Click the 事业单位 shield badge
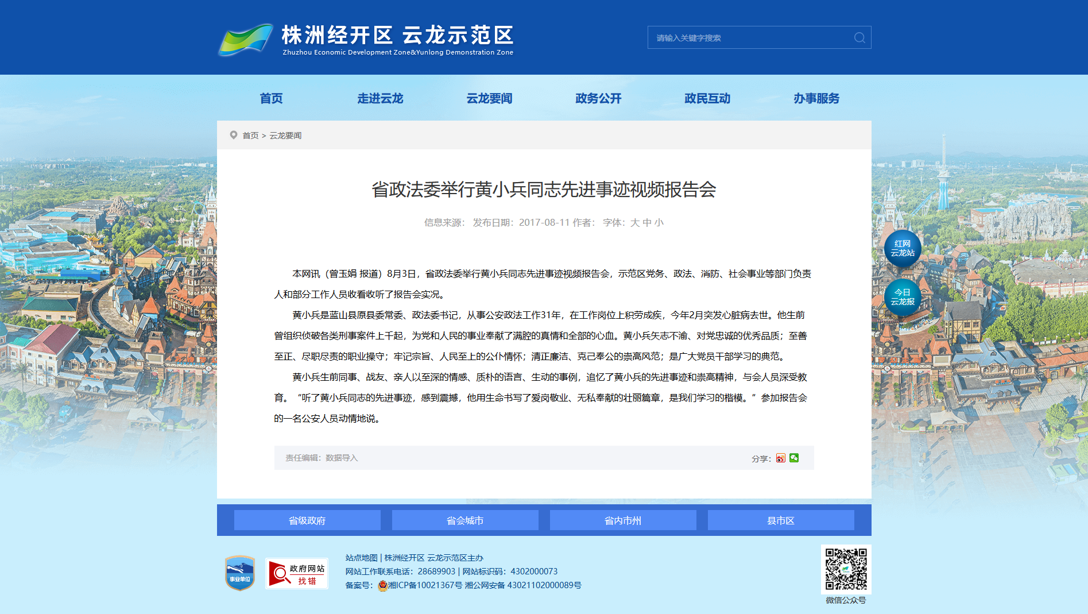Viewport: 1088px width, 614px height. pyautogui.click(x=240, y=573)
